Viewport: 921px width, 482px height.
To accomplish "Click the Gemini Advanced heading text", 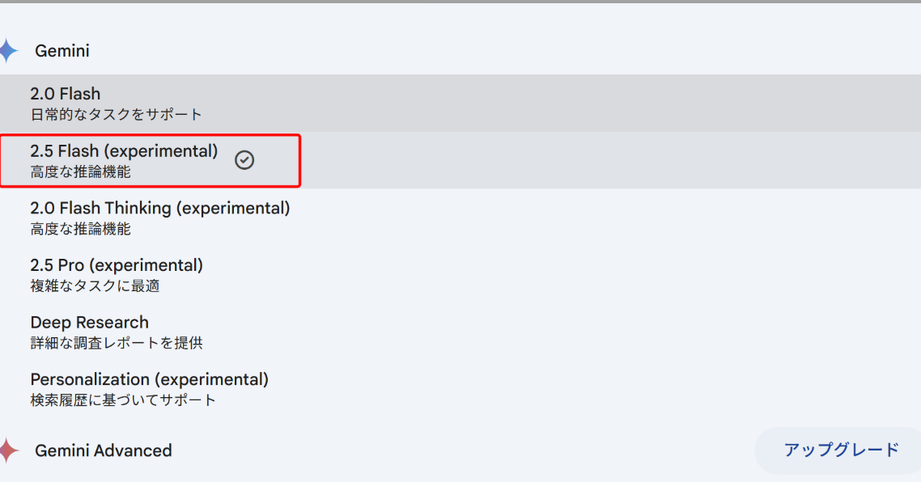I will pos(104,450).
